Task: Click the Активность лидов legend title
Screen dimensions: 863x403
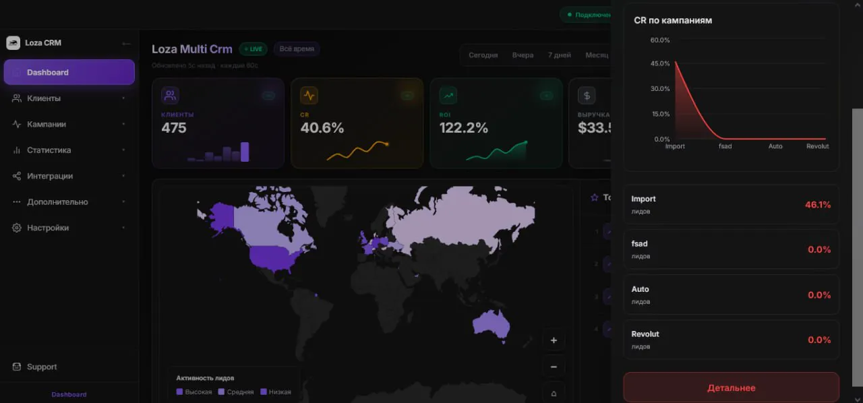Action: [x=205, y=378]
